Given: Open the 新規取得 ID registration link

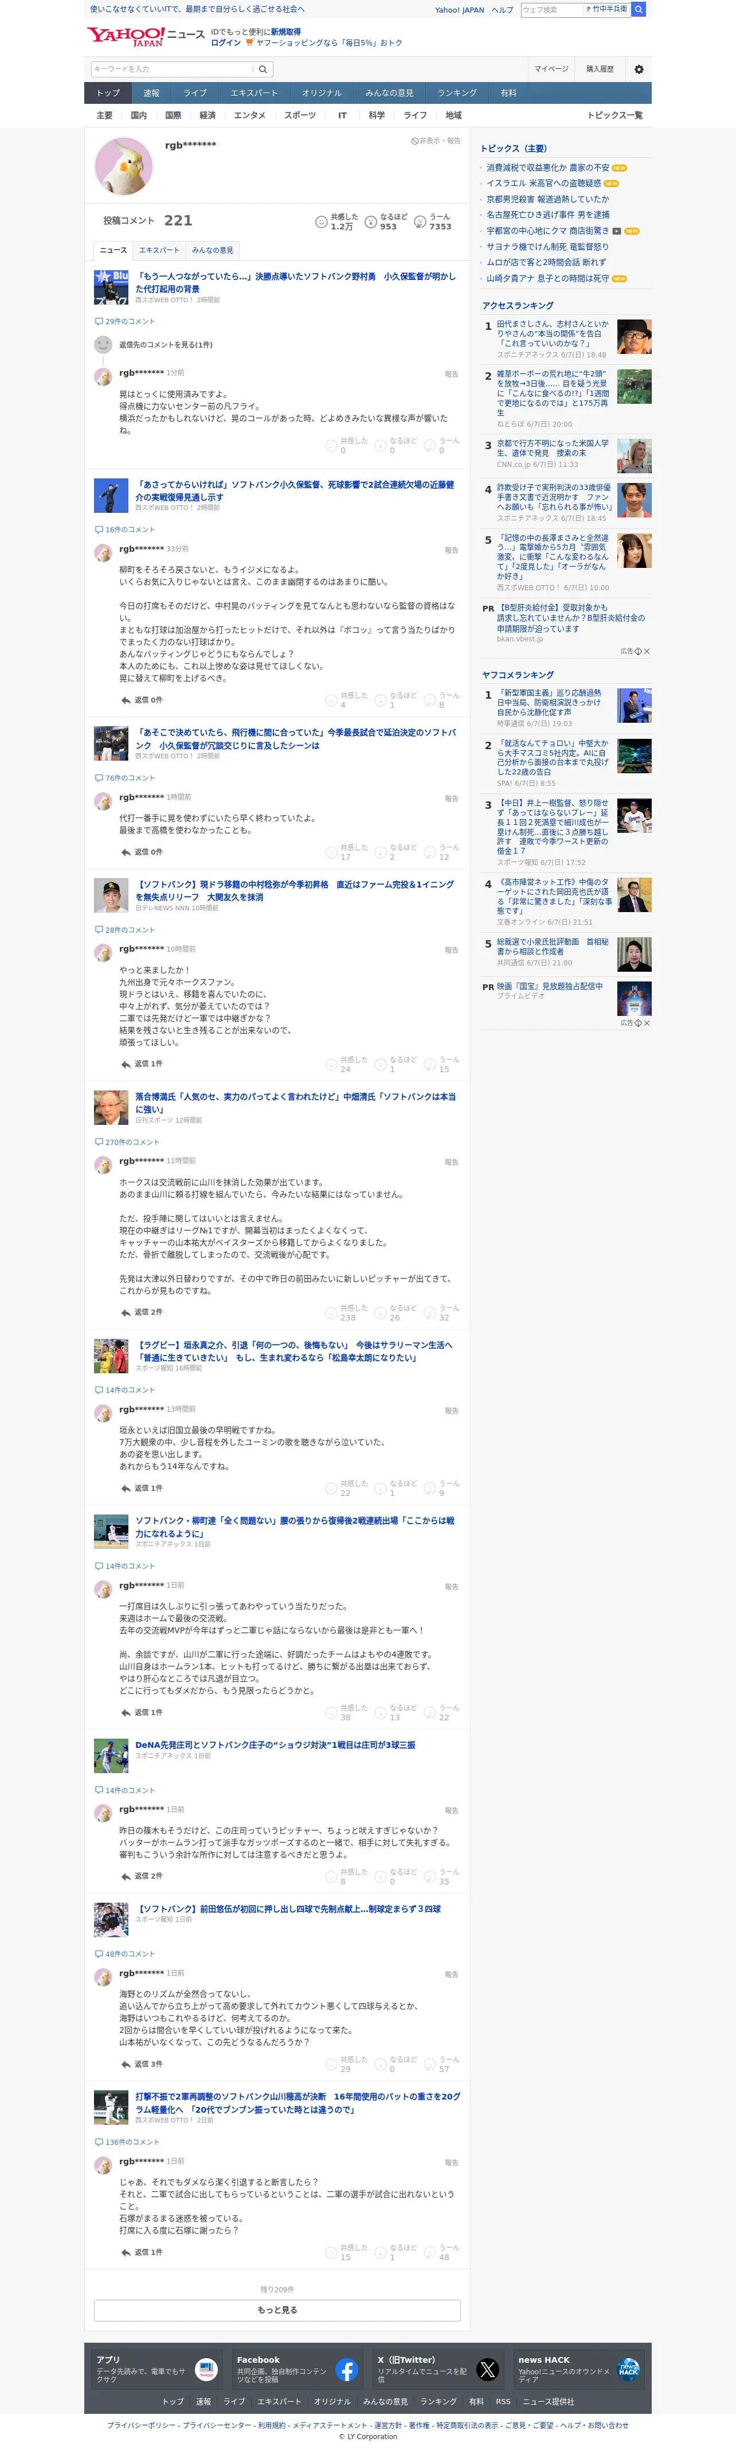Looking at the screenshot, I should [285, 32].
